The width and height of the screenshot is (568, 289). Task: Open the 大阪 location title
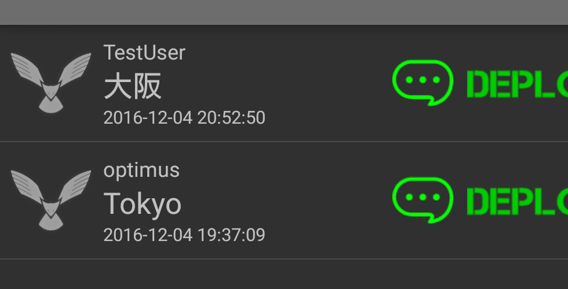[133, 87]
